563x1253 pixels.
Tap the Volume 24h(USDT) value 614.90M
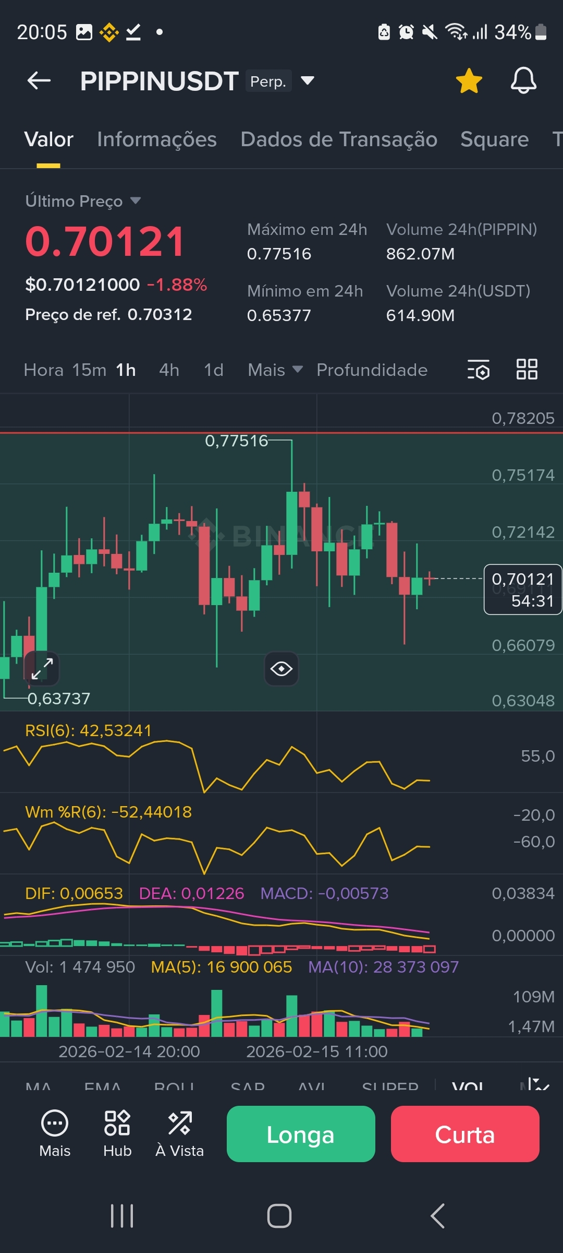420,315
